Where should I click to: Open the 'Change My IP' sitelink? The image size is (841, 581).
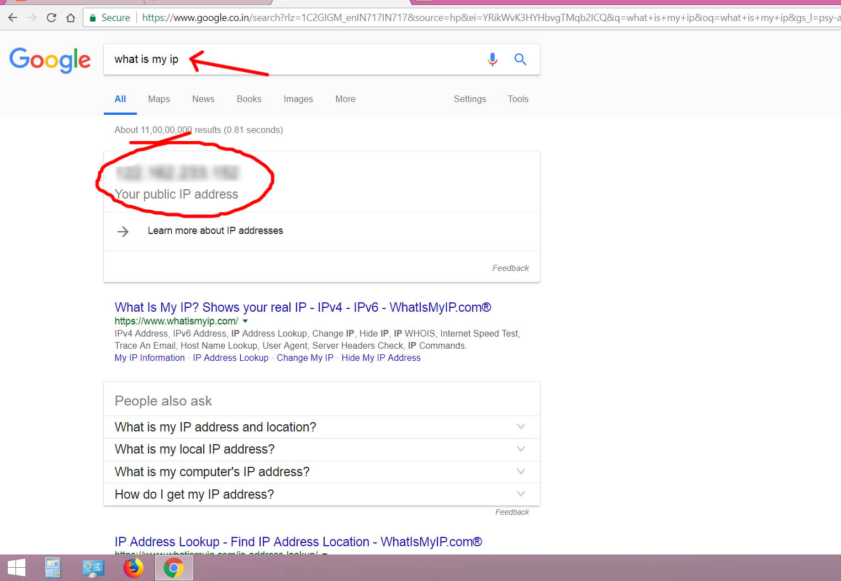305,358
